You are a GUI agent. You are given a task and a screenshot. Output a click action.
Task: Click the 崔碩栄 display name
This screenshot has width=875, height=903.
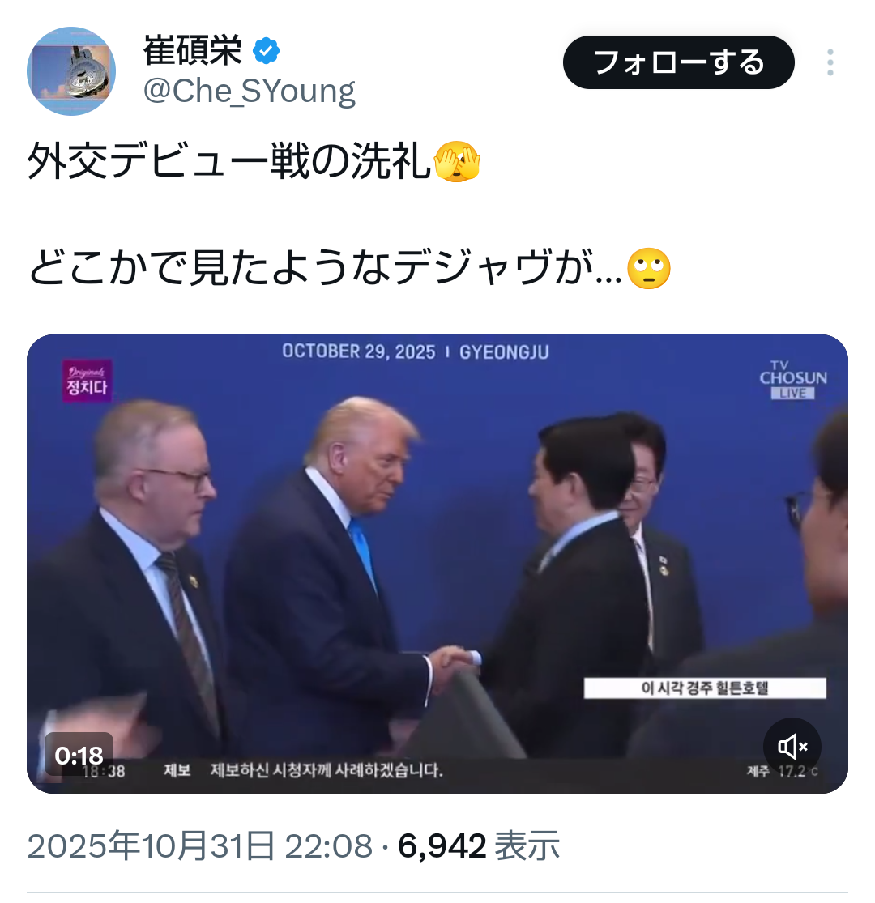point(192,51)
